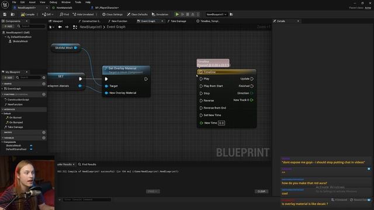Open the play options three-dot menu
Viewport: 374px width, 210px height.
[x=198, y=15]
